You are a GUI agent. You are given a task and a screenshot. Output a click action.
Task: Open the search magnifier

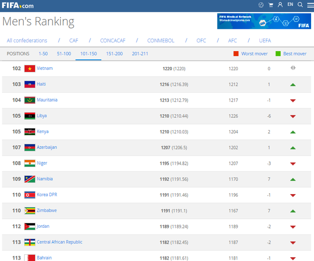[300, 5]
